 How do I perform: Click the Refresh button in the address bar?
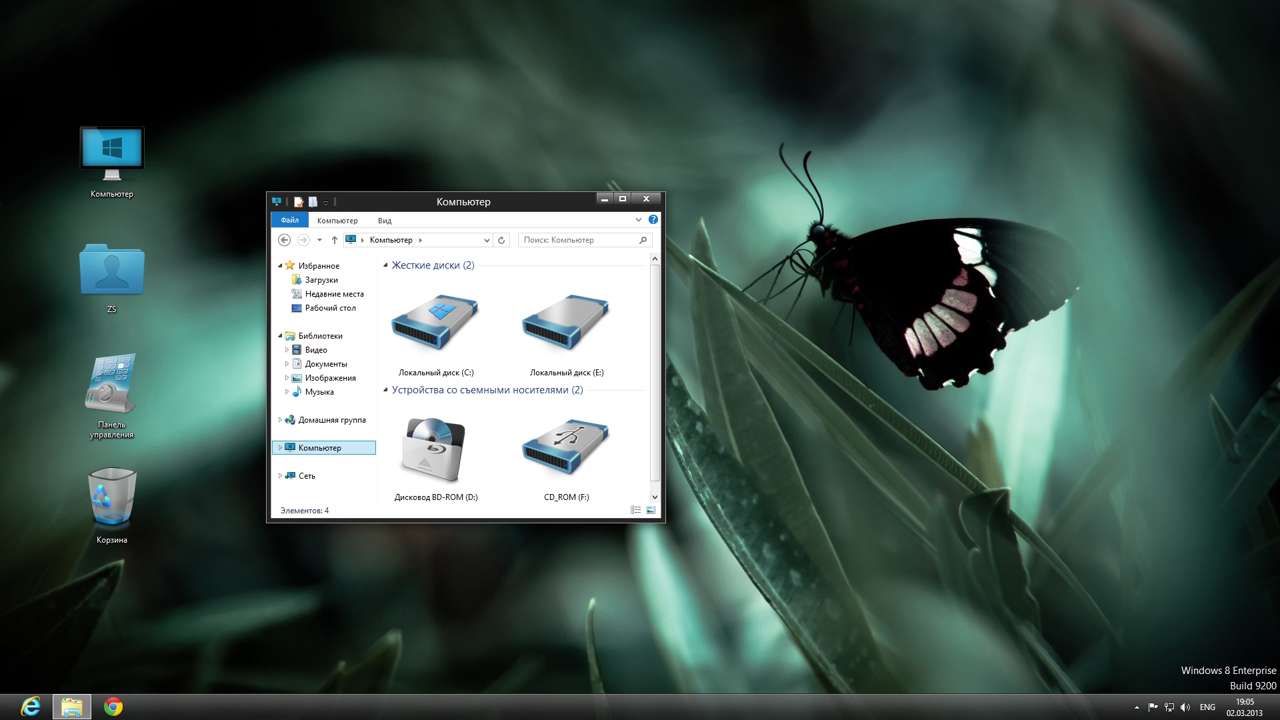(x=501, y=240)
